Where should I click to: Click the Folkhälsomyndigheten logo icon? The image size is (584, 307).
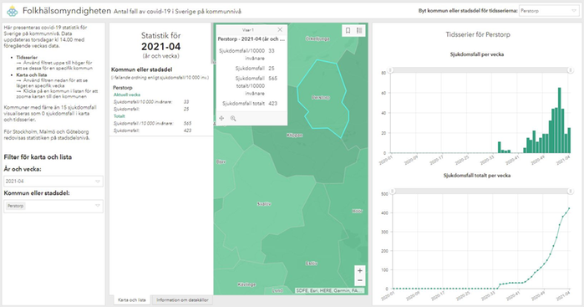[x=13, y=11]
